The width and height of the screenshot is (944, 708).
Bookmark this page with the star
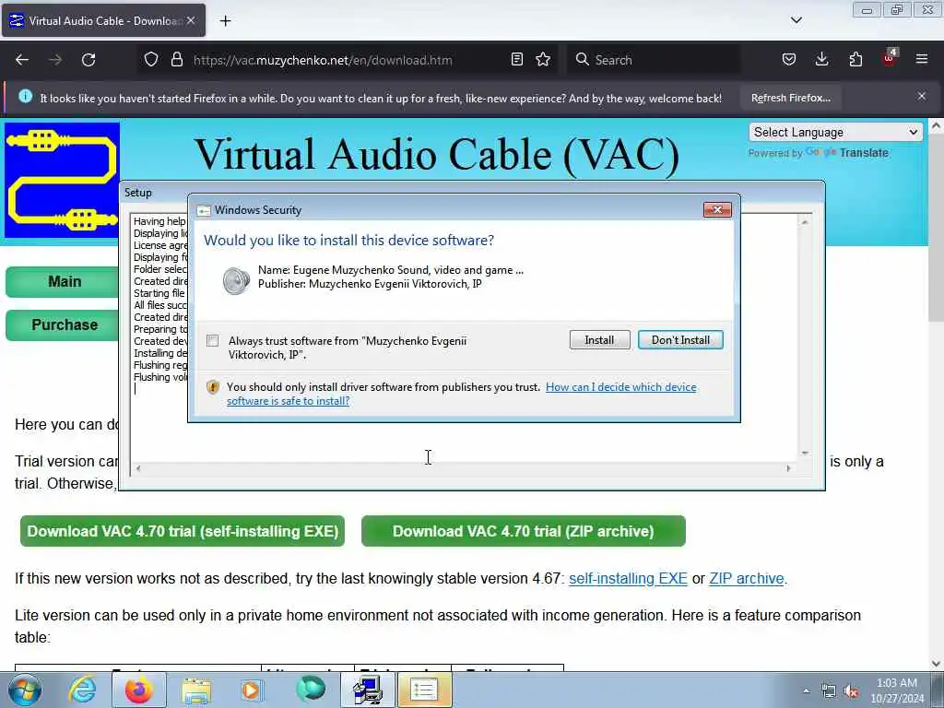click(x=543, y=60)
